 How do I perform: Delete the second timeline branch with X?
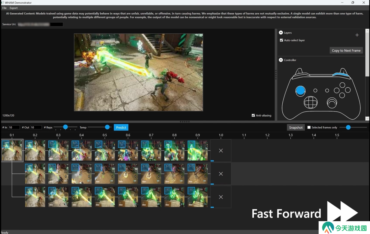pos(221,174)
